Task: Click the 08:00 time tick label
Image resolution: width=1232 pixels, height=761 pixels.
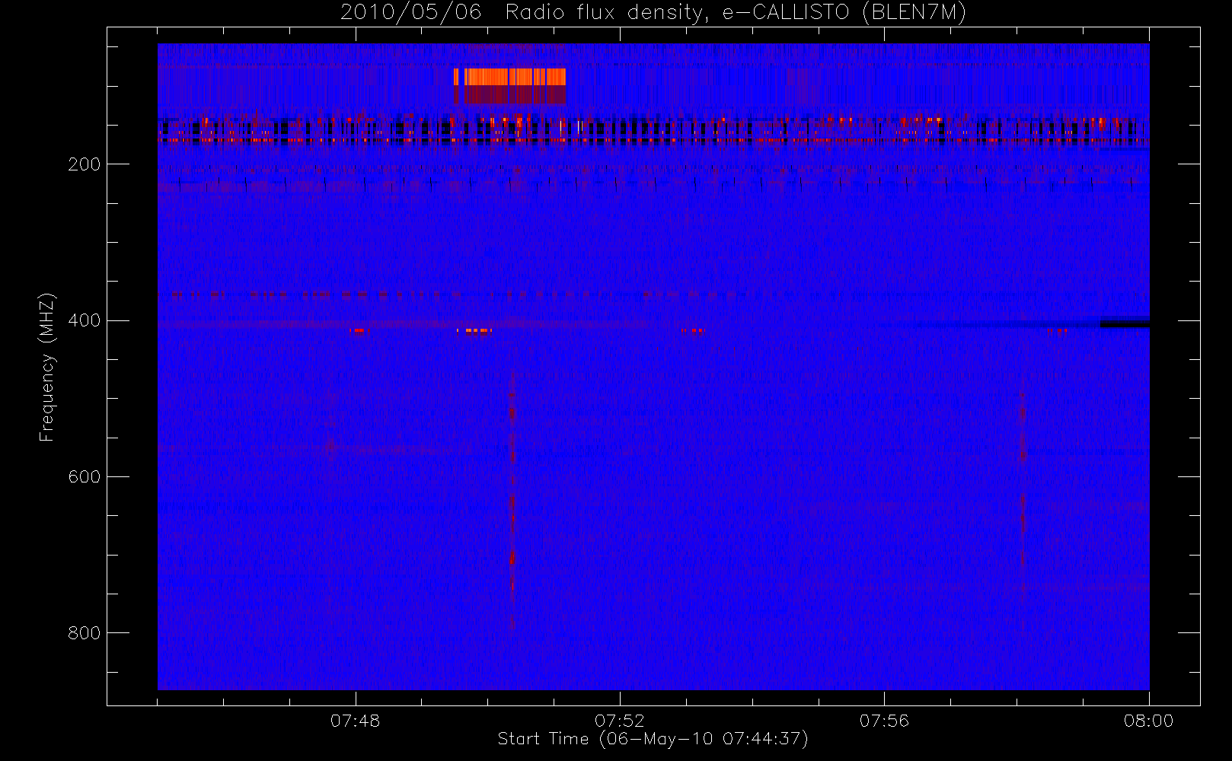Action: [x=1148, y=721]
